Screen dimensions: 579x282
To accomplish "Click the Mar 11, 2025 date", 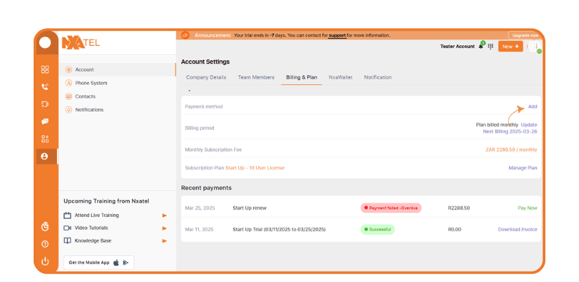I will pos(199,229).
